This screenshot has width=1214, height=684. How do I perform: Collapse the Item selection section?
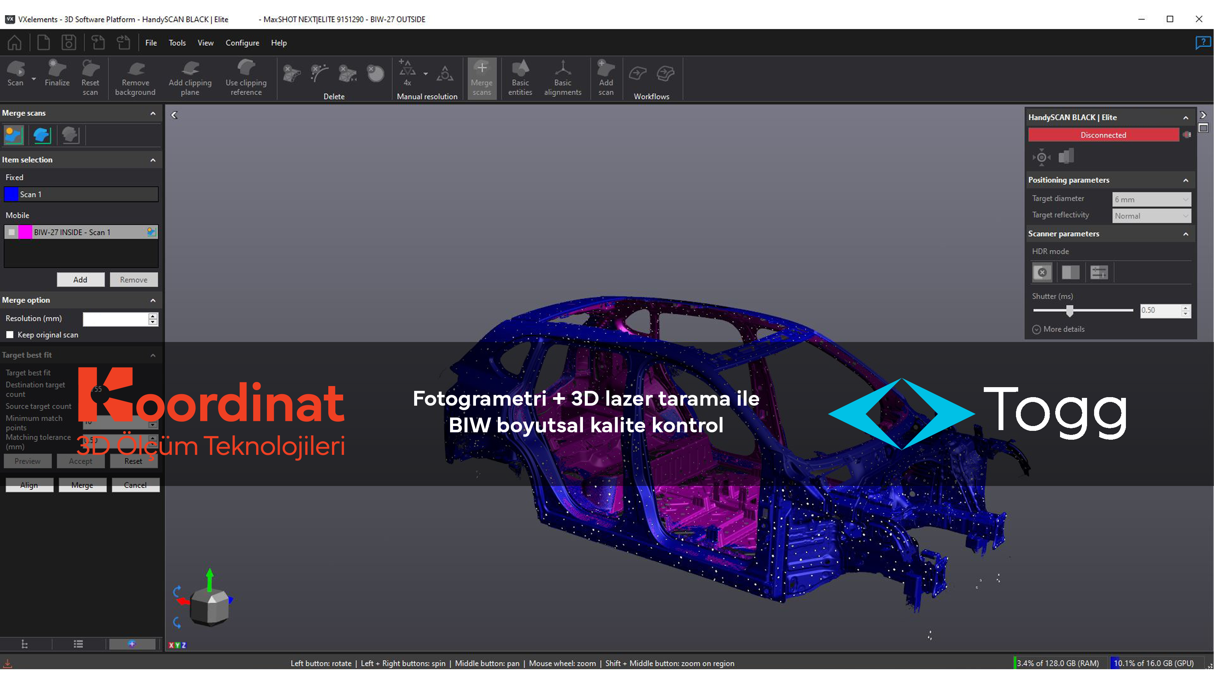pos(153,160)
